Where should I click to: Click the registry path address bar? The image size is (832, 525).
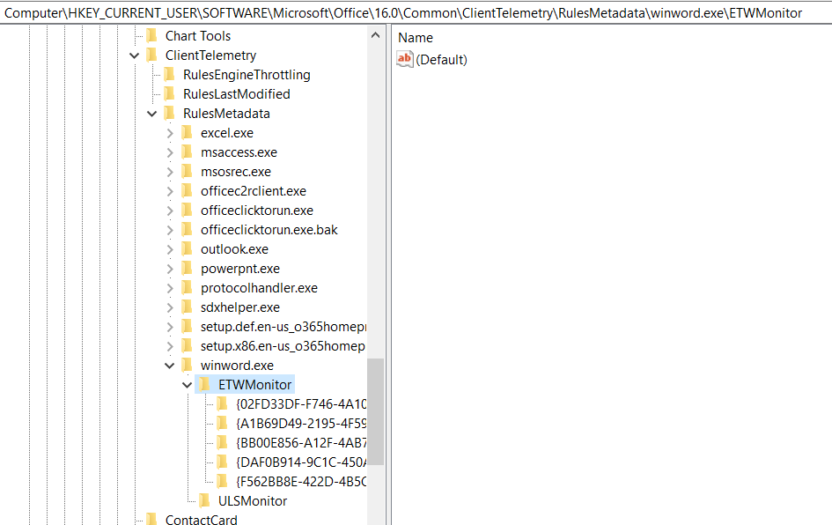tap(416, 12)
